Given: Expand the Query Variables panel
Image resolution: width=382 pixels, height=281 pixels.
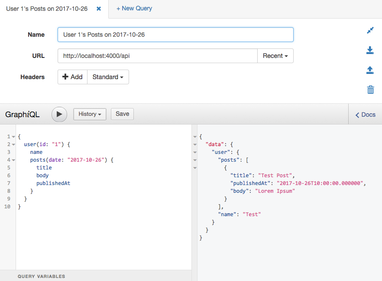Looking at the screenshot, I should pos(42,276).
